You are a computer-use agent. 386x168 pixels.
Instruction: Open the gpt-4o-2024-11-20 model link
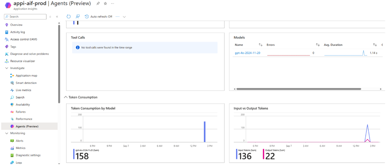(248, 53)
